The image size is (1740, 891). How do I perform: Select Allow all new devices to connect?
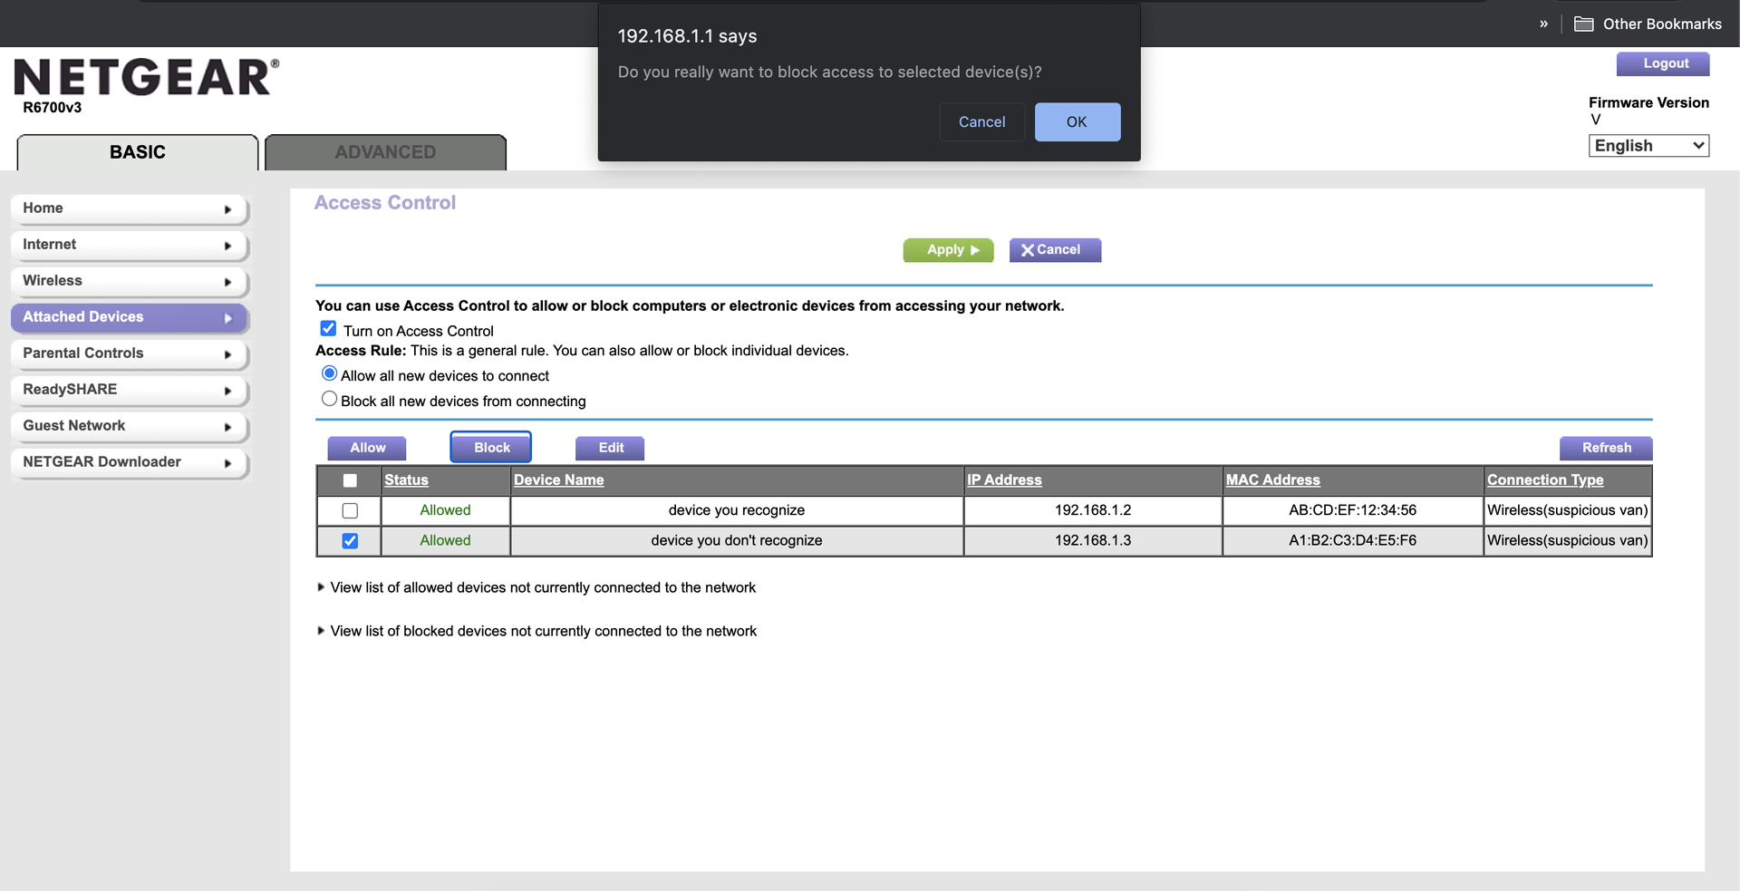click(330, 373)
